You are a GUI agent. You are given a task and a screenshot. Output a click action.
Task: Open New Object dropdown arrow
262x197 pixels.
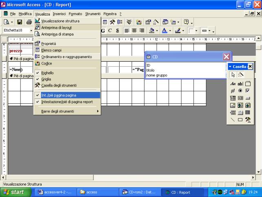[x=178, y=22]
